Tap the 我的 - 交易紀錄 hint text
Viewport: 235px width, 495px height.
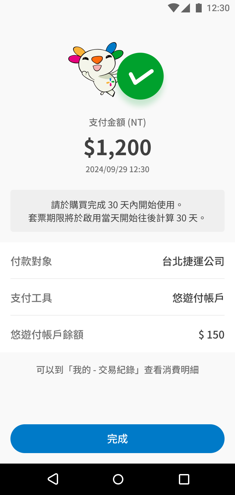[x=117, y=370]
